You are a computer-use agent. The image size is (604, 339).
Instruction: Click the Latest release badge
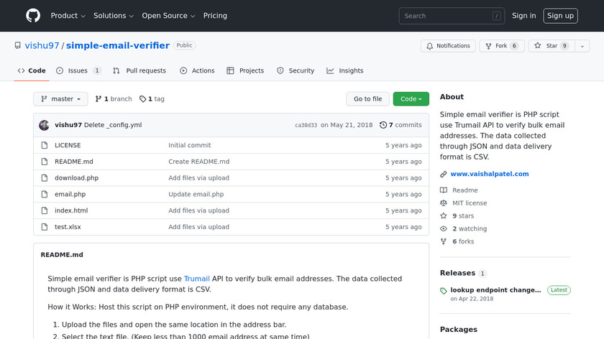[x=559, y=290]
